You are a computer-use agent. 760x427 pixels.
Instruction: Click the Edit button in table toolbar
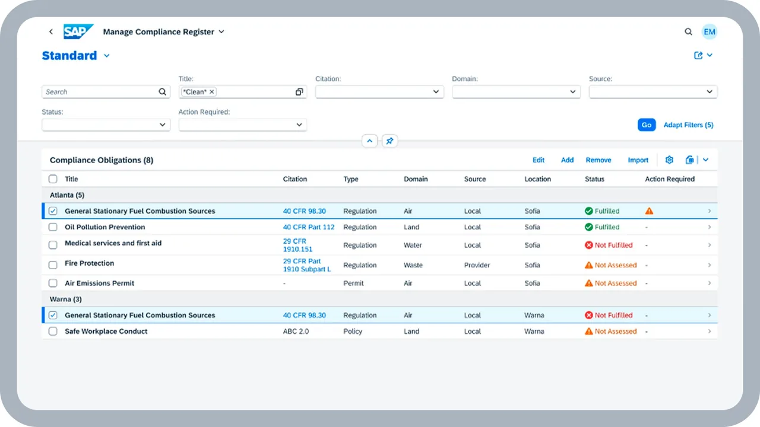pos(539,160)
